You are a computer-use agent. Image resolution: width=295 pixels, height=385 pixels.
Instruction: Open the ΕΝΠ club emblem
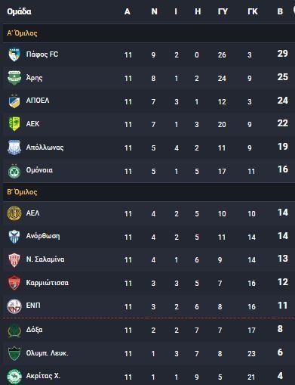click(14, 306)
